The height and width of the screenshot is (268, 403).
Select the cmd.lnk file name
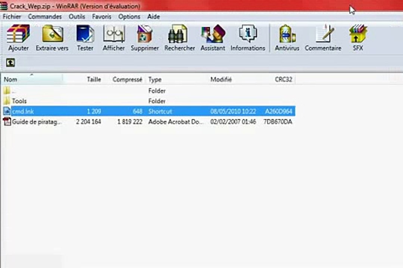click(x=23, y=111)
